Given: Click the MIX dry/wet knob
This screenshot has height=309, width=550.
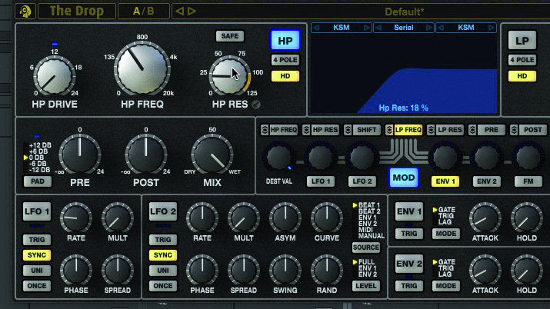Looking at the screenshot, I should tap(212, 154).
